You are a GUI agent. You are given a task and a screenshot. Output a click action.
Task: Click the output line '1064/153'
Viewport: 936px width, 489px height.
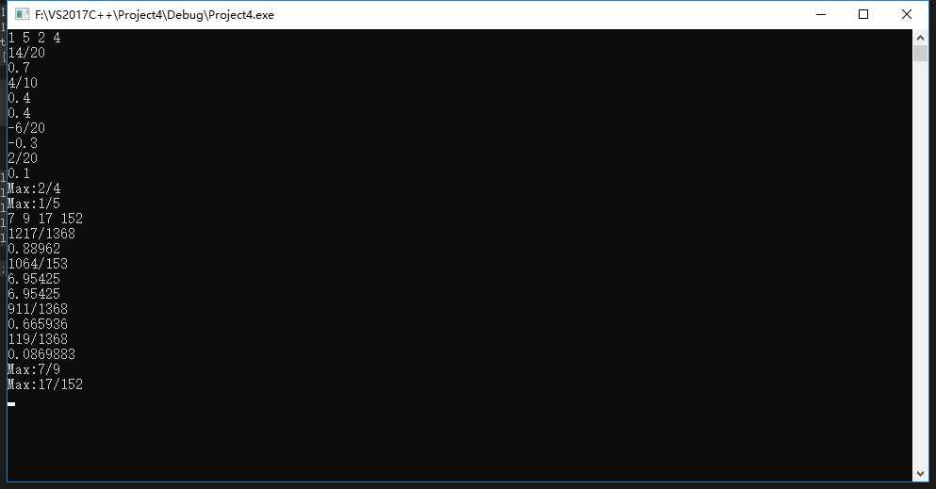[38, 264]
